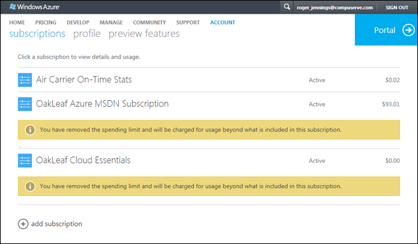Click the Portal arrow circle icon
The height and width of the screenshot is (244, 418).
pos(408,30)
